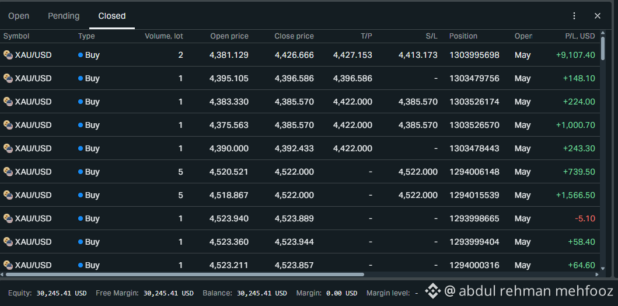618x306 pixels.
Task: Click the blue Buy dot in +243.30 row
Action: click(81, 149)
